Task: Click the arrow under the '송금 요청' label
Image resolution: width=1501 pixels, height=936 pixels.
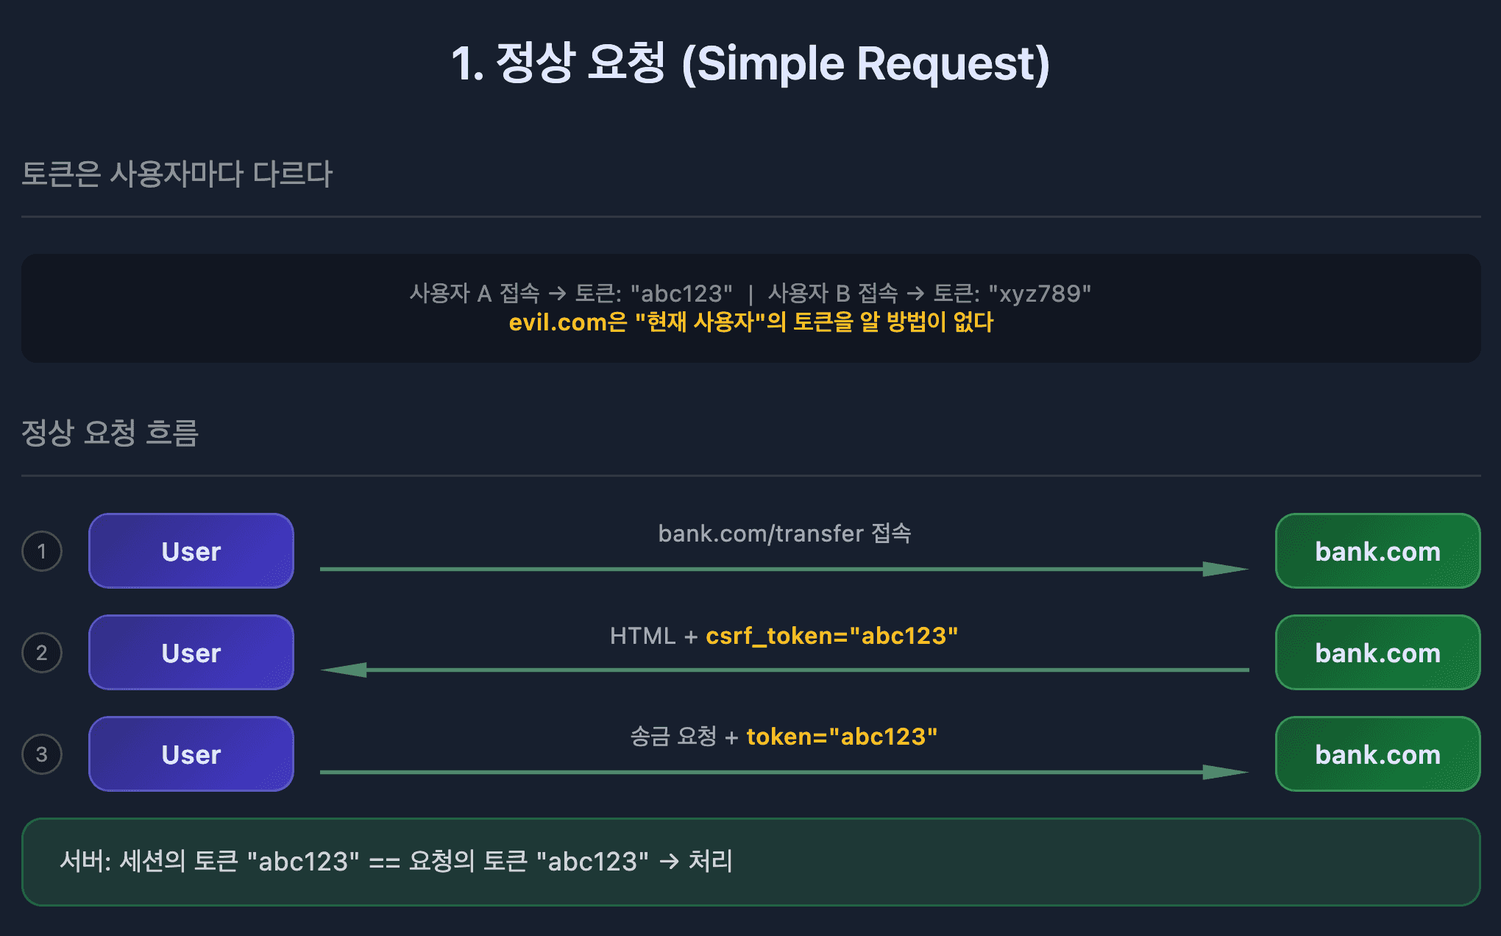Action: [784, 772]
